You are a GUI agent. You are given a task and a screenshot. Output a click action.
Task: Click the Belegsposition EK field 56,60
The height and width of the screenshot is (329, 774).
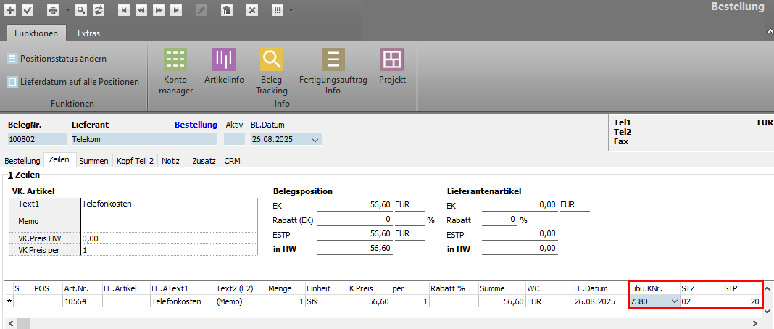pyautogui.click(x=354, y=204)
